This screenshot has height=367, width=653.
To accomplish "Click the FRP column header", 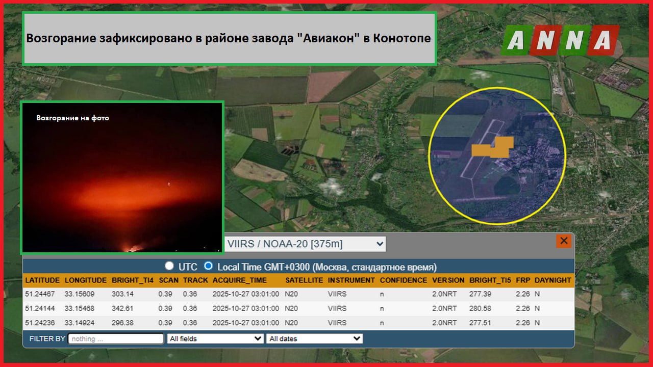I will click(x=523, y=280).
